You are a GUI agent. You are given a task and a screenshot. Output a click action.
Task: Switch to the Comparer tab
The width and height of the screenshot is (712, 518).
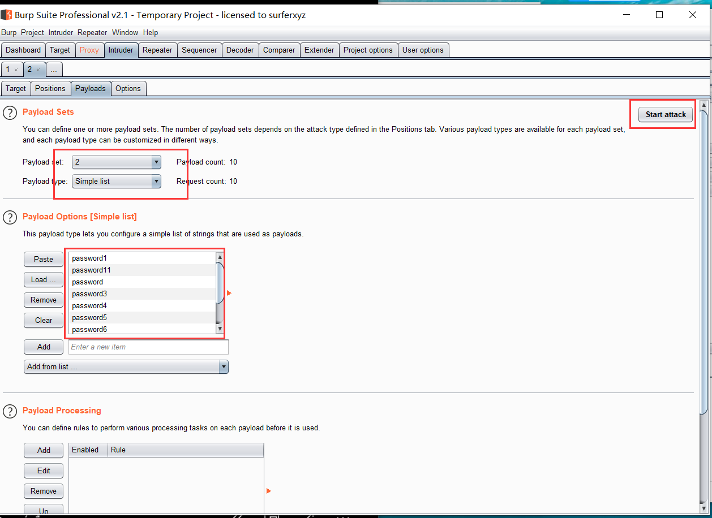tap(279, 50)
